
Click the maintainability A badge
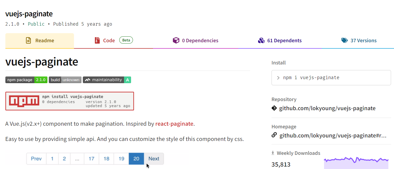click(x=107, y=80)
